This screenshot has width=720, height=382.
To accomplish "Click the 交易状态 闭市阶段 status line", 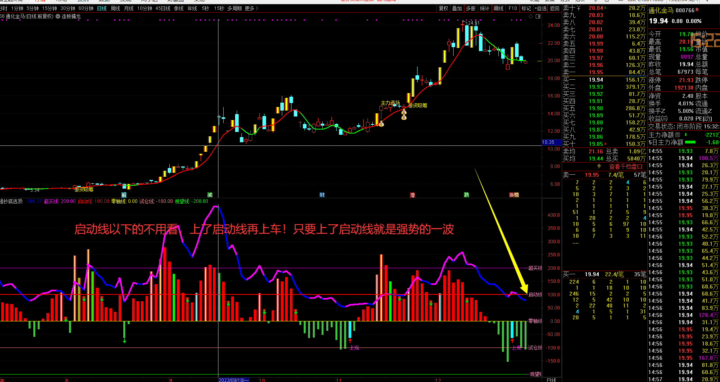I will (x=684, y=126).
